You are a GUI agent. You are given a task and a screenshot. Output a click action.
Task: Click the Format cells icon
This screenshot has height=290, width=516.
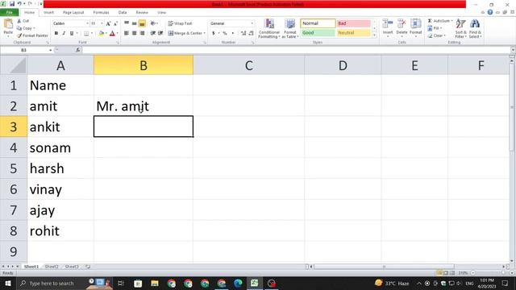coord(416,23)
